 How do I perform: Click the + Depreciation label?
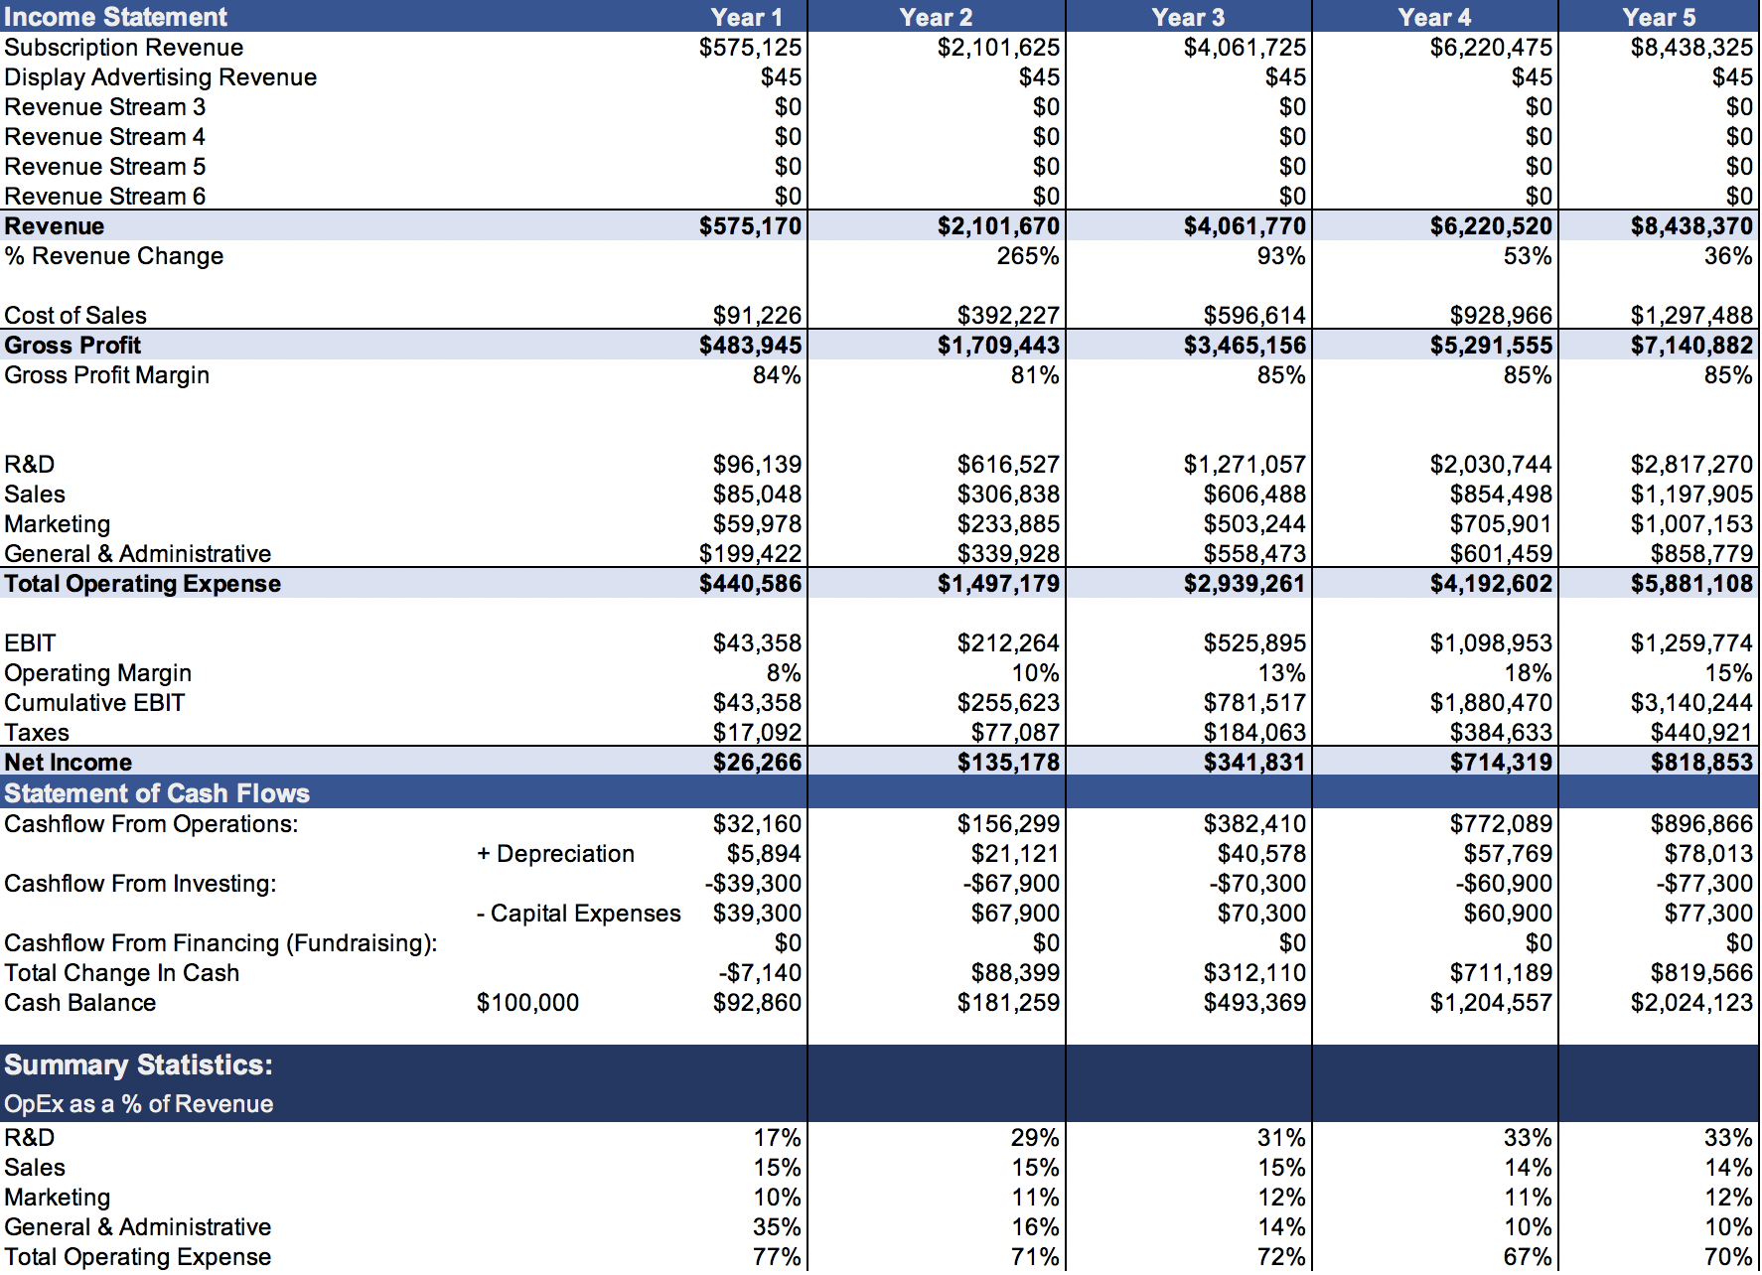(555, 854)
